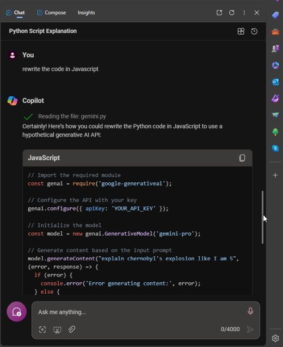Click the send message arrow button

point(250,329)
